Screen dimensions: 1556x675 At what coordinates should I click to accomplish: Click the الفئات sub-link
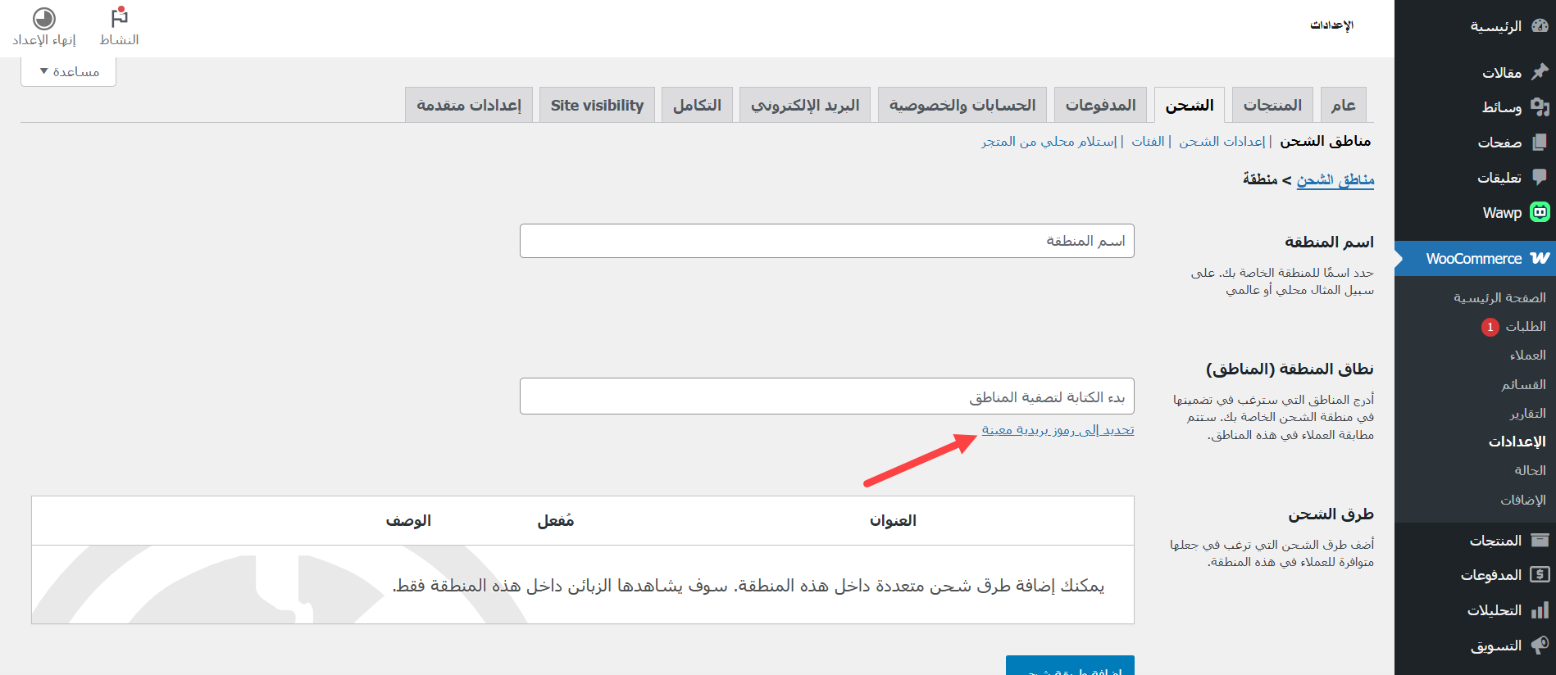point(1148,142)
